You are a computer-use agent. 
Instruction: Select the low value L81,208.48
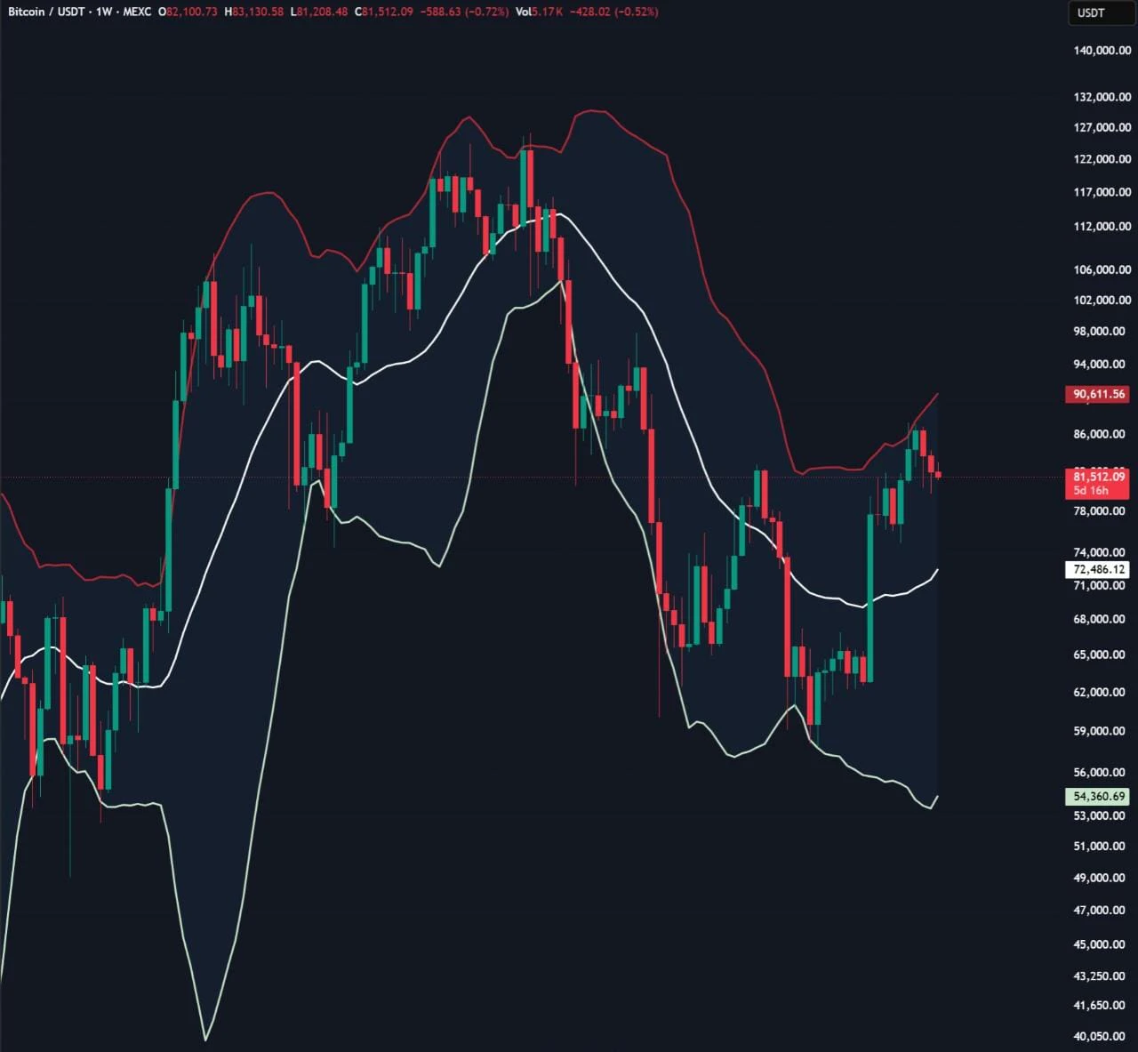coord(319,12)
